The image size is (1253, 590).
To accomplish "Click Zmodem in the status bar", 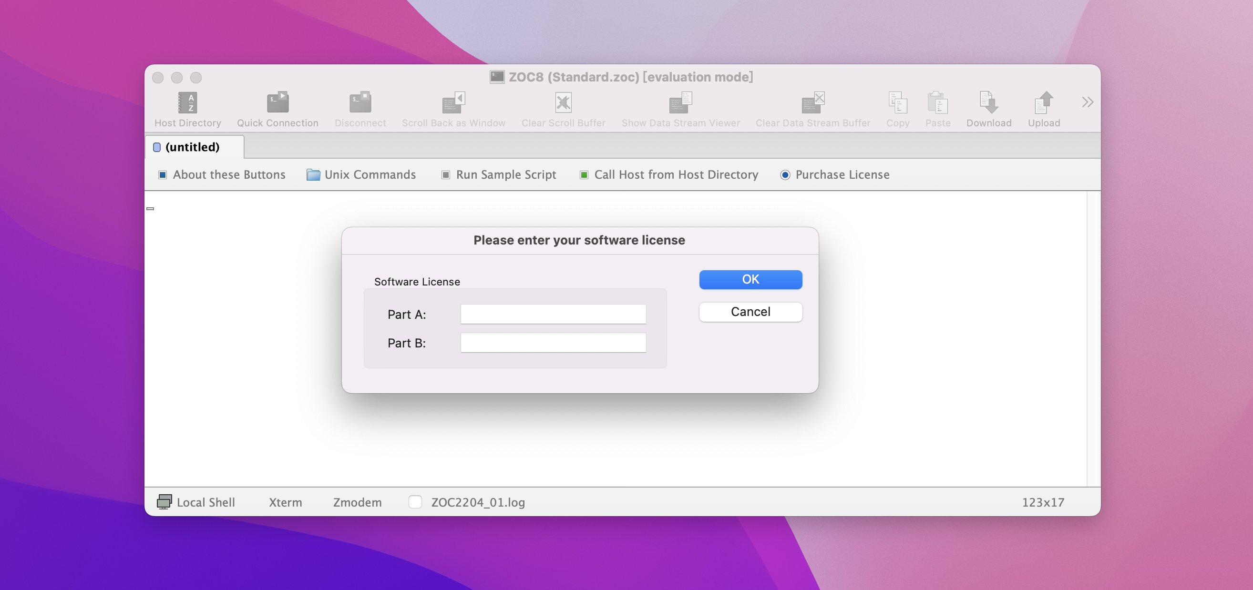I will pos(357,502).
